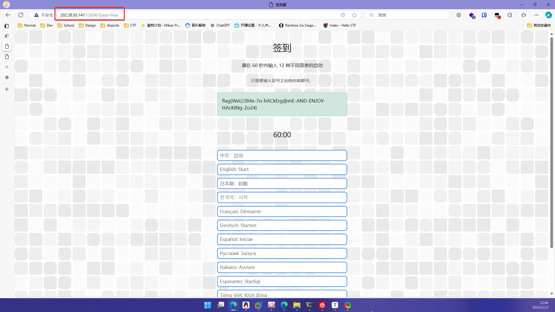The height and width of the screenshot is (312, 555).
Task: Open Windows Start menu on taskbar
Action: [208, 305]
